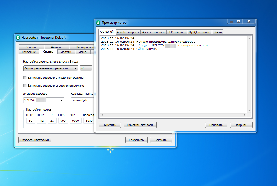
Task: Go to the 'Почта' log tab
Action: coord(217,32)
